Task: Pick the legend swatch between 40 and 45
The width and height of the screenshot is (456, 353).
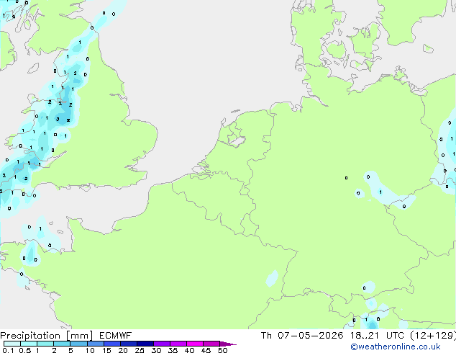Action: (195, 344)
